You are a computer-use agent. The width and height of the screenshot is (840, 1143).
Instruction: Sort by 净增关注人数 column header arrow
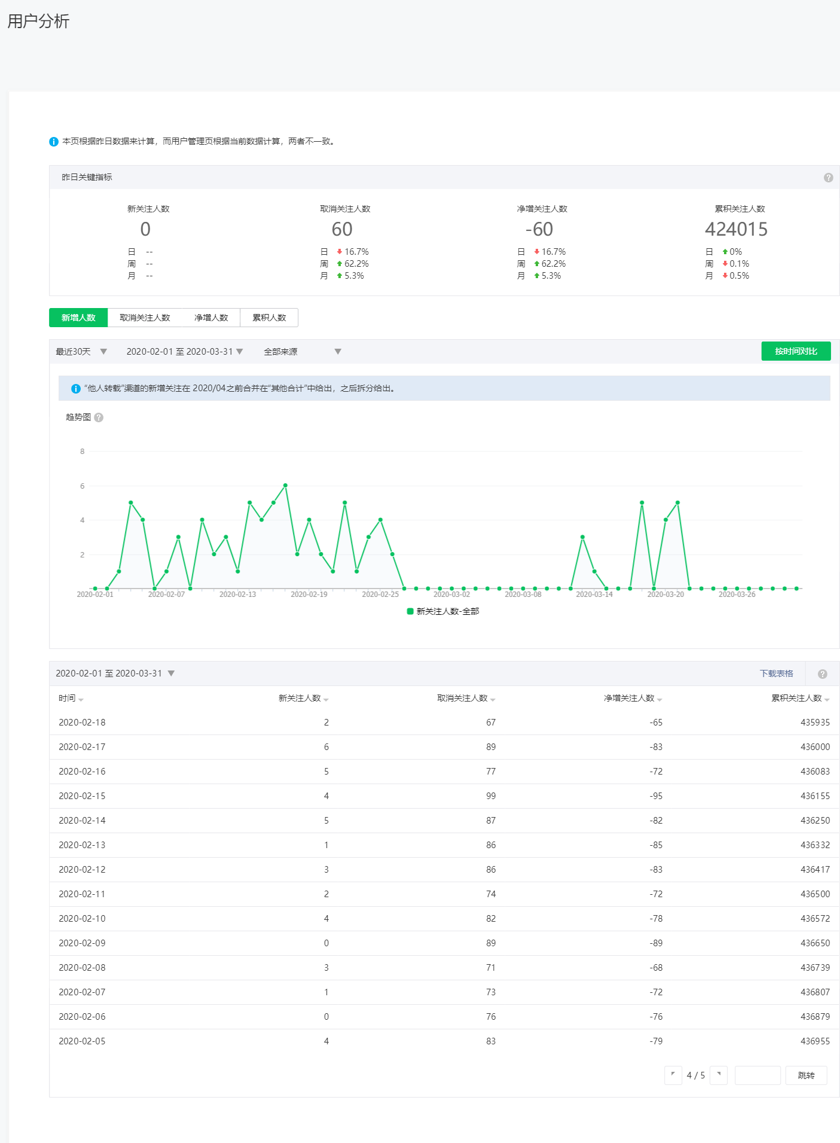point(659,700)
